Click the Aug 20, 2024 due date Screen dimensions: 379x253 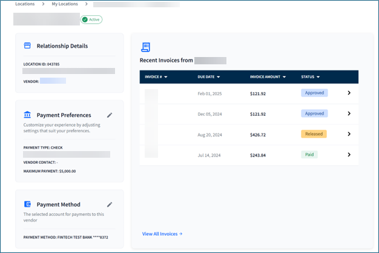[209, 135]
